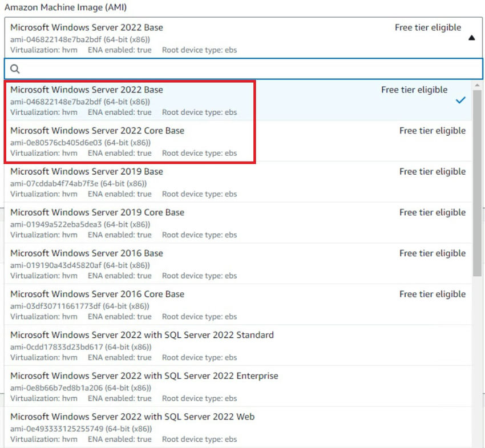Select Microsoft Windows Server 2022 Base option
485x448 pixels.
click(238, 100)
